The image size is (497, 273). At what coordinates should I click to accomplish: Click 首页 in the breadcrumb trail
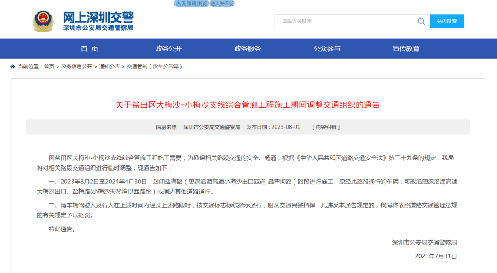[48, 66]
